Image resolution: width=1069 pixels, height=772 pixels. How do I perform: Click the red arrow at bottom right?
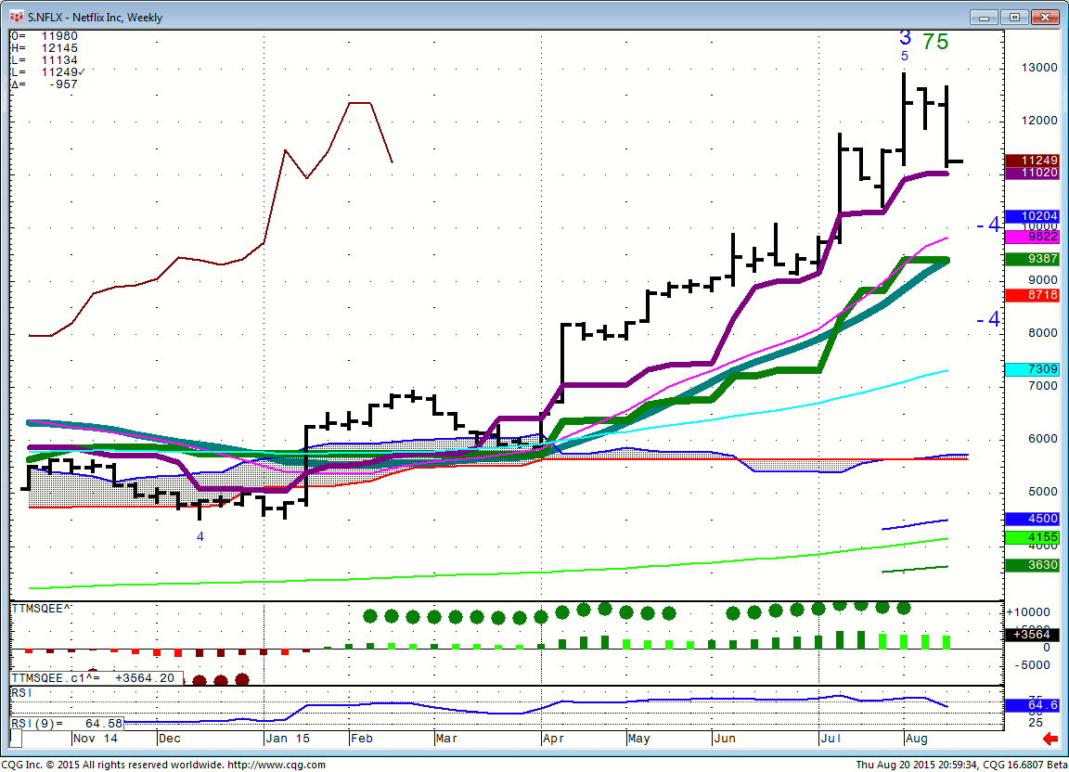(1050, 739)
